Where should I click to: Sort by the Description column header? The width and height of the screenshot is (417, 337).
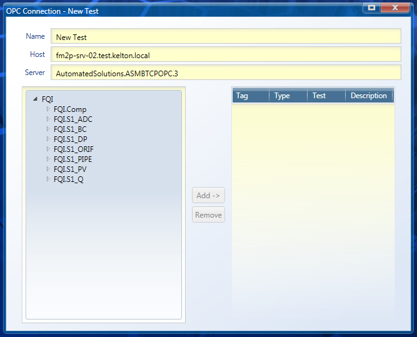point(369,96)
